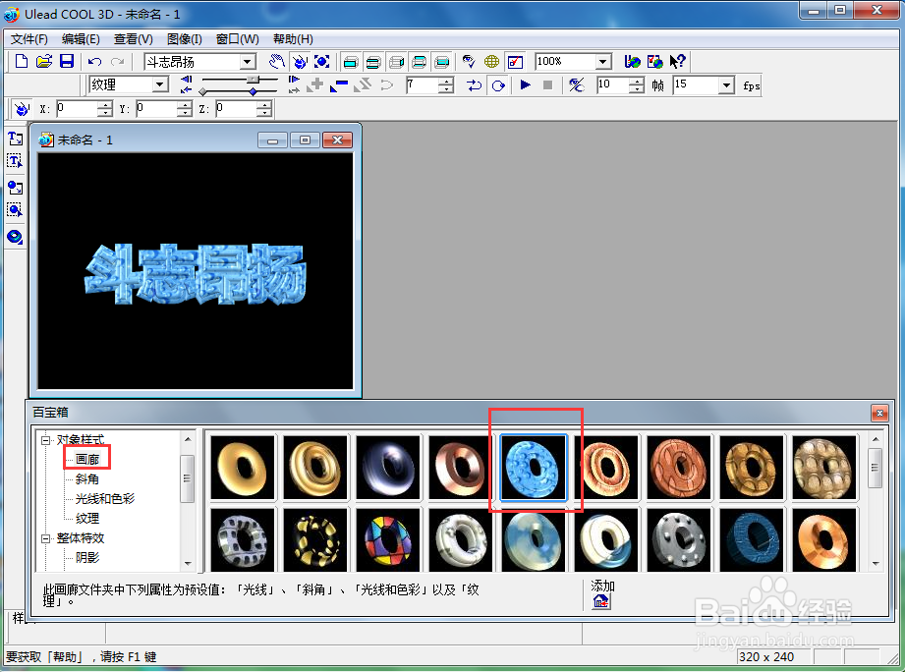Click the blue key frame diamond marker

pyautogui.click(x=253, y=91)
